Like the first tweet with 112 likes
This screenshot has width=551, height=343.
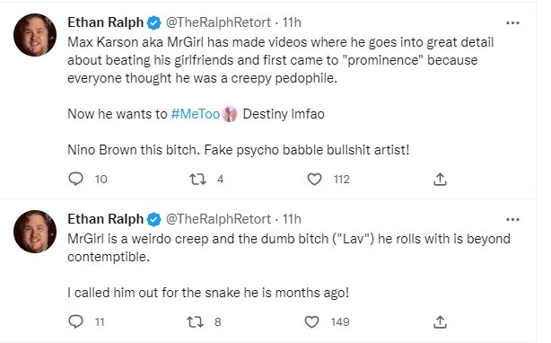314,180
